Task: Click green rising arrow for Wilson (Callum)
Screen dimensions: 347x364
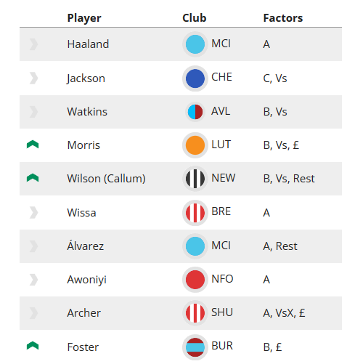Action: pos(33,178)
